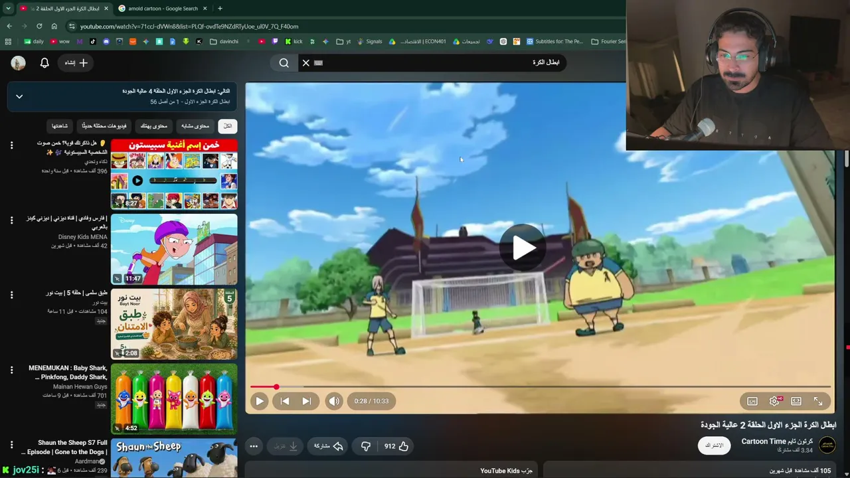Open YouTube notifications bell
This screenshot has width=850, height=478.
point(44,62)
